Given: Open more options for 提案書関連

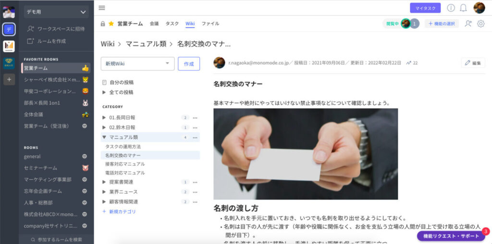Looking at the screenshot, I should tap(195, 182).
